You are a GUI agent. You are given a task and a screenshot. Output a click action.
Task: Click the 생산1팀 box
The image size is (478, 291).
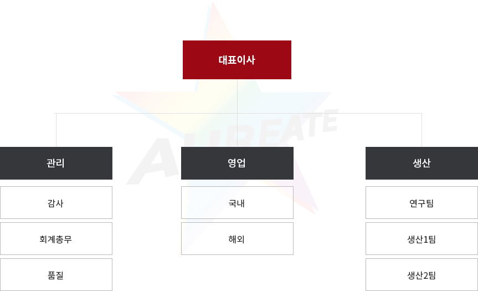[422, 238]
